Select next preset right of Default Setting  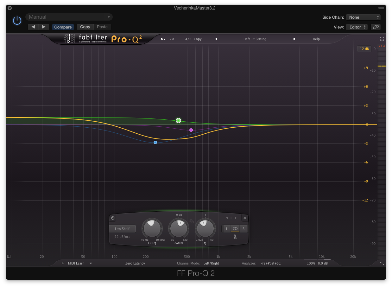294,39
